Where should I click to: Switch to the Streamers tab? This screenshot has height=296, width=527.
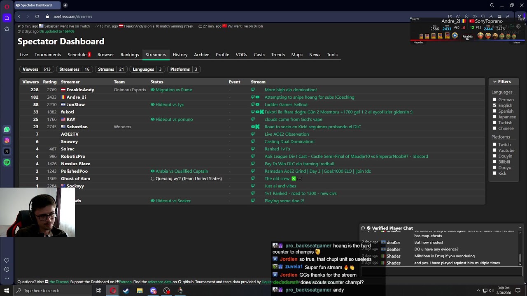coord(156,55)
